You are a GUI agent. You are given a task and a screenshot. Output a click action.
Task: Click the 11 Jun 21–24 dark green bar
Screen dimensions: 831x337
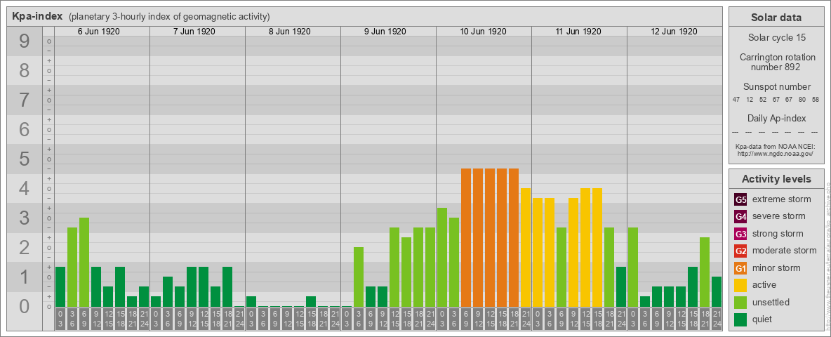620,286
